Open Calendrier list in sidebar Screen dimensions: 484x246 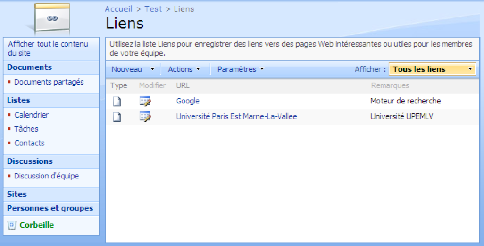[31, 115]
